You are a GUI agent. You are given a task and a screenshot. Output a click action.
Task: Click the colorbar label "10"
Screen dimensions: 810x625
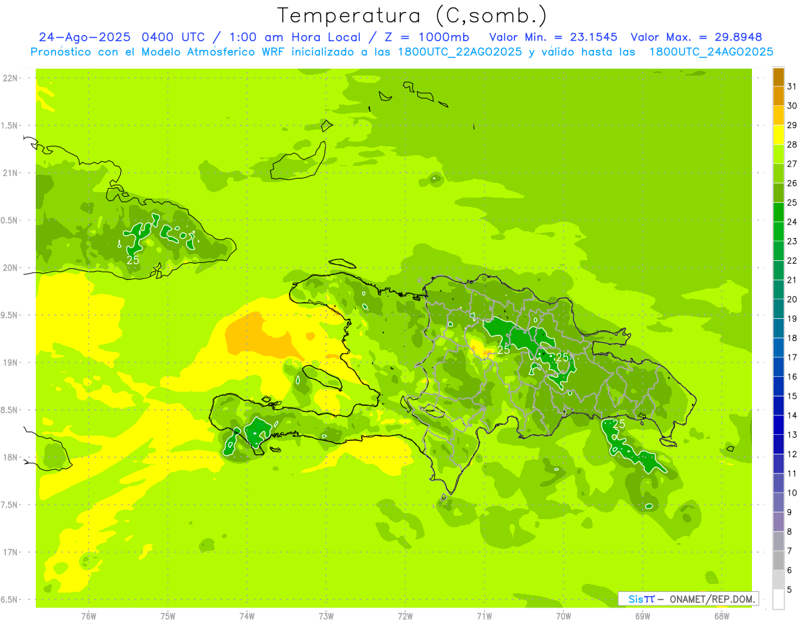[x=792, y=493]
